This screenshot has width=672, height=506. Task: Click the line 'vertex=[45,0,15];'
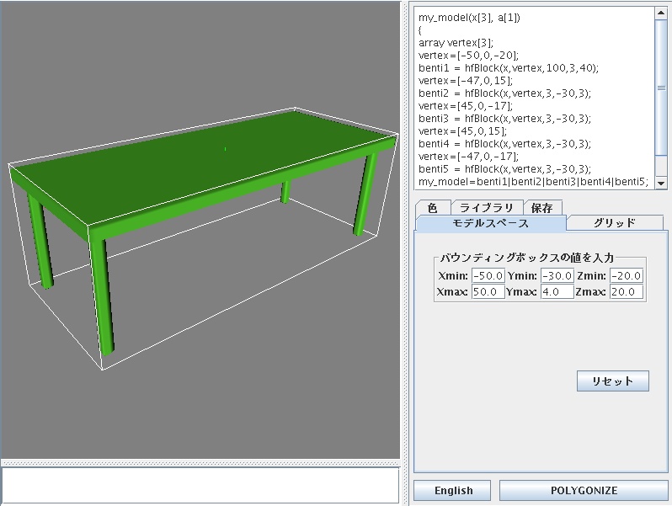pyautogui.click(x=462, y=131)
